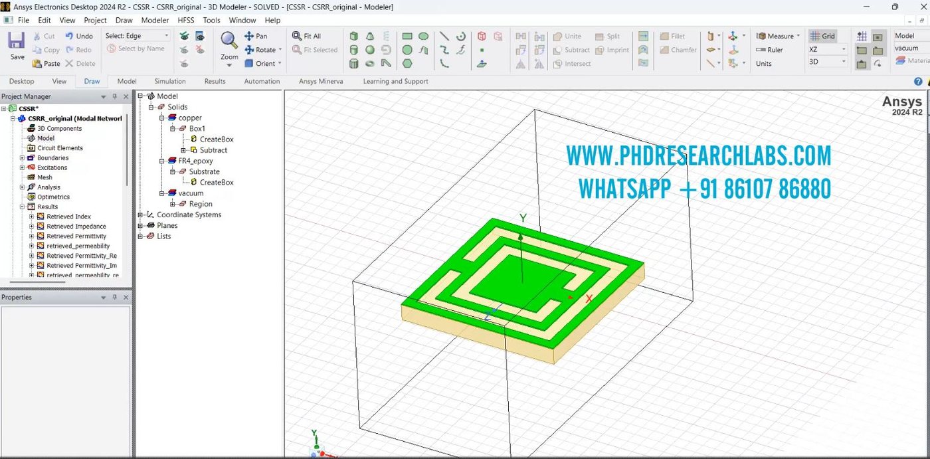This screenshot has height=459, width=930.
Task: Select the Mesh item in Project Manager
Action: pos(45,177)
